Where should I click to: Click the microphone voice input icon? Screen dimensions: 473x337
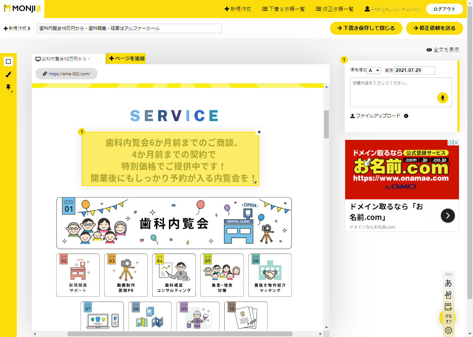[x=442, y=98]
